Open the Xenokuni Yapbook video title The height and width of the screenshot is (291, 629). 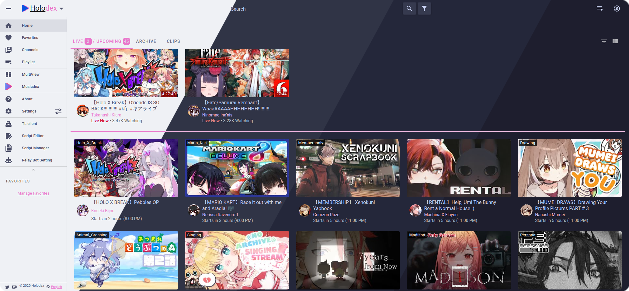[344, 206]
